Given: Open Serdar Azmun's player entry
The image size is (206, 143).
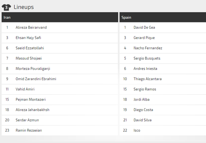Looking at the screenshot, I should [27, 120].
